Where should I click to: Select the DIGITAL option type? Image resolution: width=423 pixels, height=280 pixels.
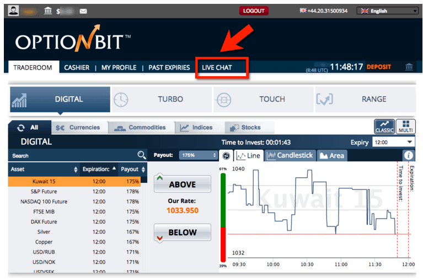click(x=60, y=99)
